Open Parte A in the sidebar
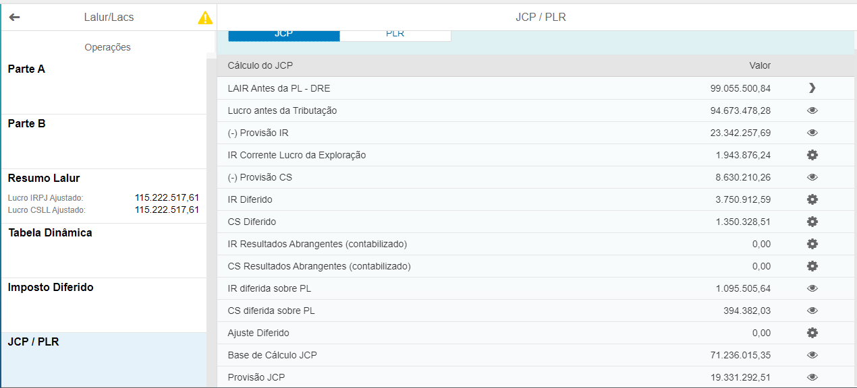857x388 pixels. [x=104, y=87]
